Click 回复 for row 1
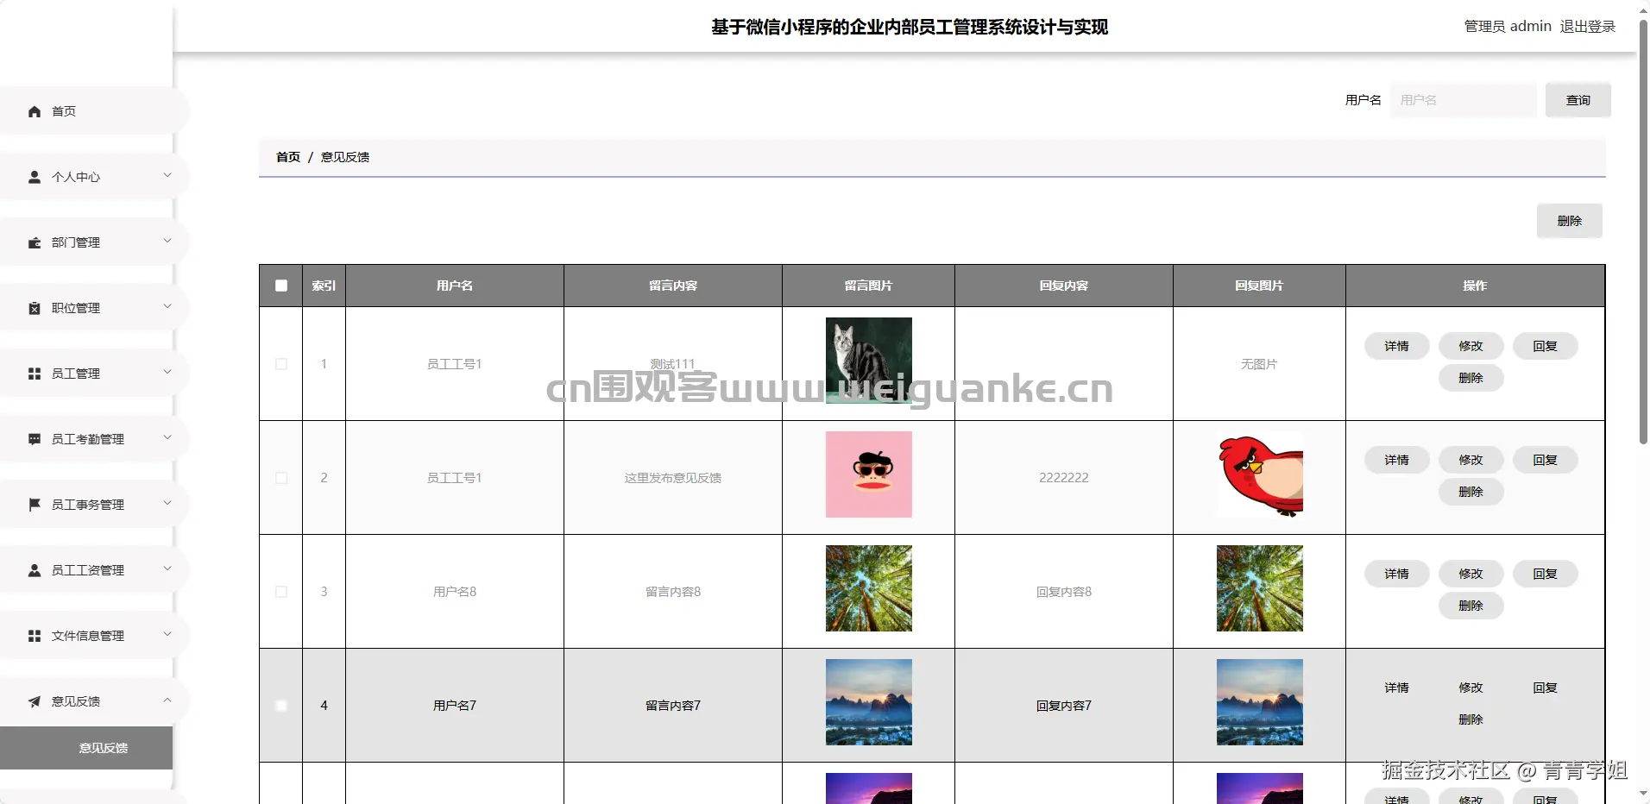Screen dimensions: 1650x804 point(1545,346)
